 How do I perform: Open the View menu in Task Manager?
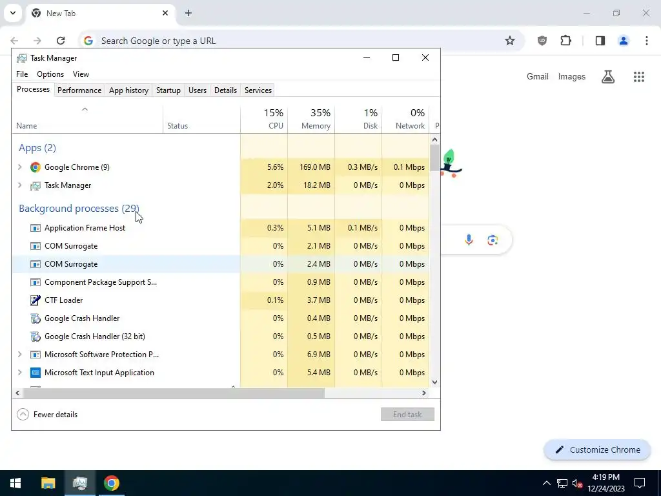[81, 74]
